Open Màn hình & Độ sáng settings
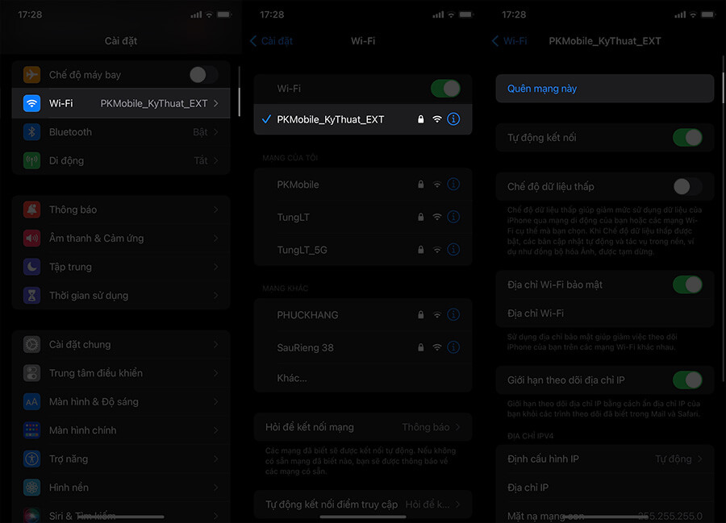The image size is (726, 523). [121, 401]
